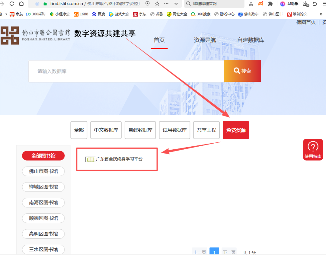Screen dimensions: 326x255
Task: Switch to the 自建数据库 nav tab
Action: [x=251, y=40]
